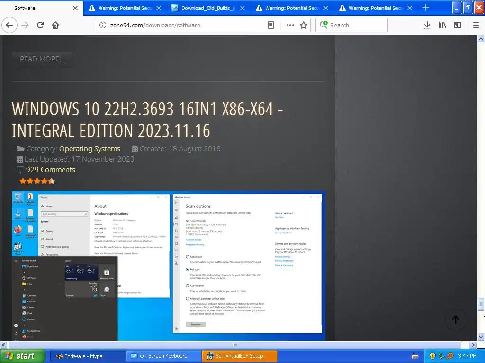Click the READ MORE button
The width and height of the screenshot is (485, 363).
[x=42, y=59]
